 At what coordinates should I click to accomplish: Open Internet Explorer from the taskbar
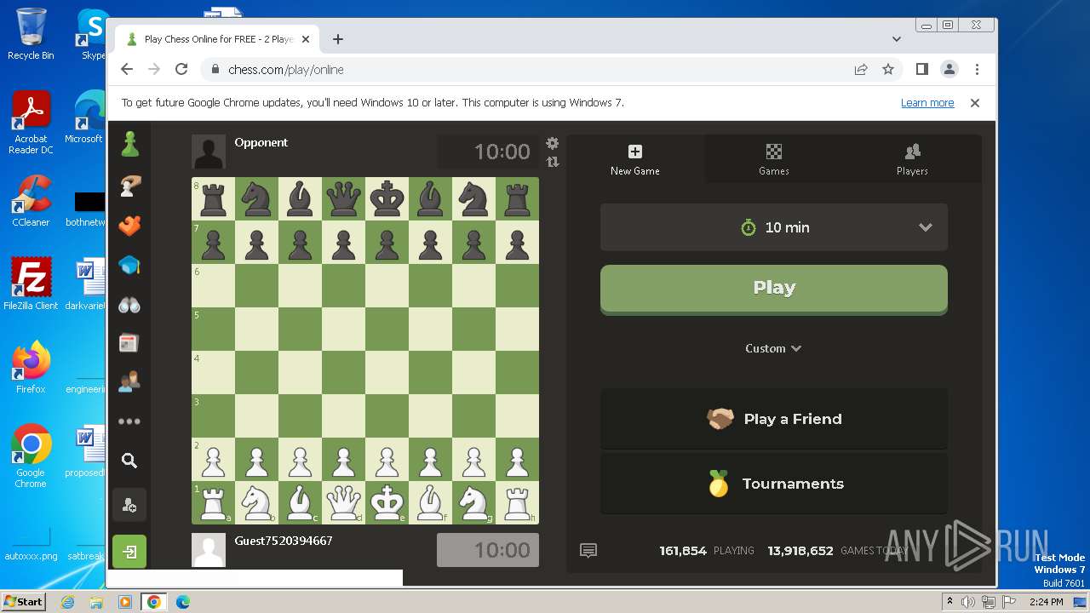(x=68, y=602)
